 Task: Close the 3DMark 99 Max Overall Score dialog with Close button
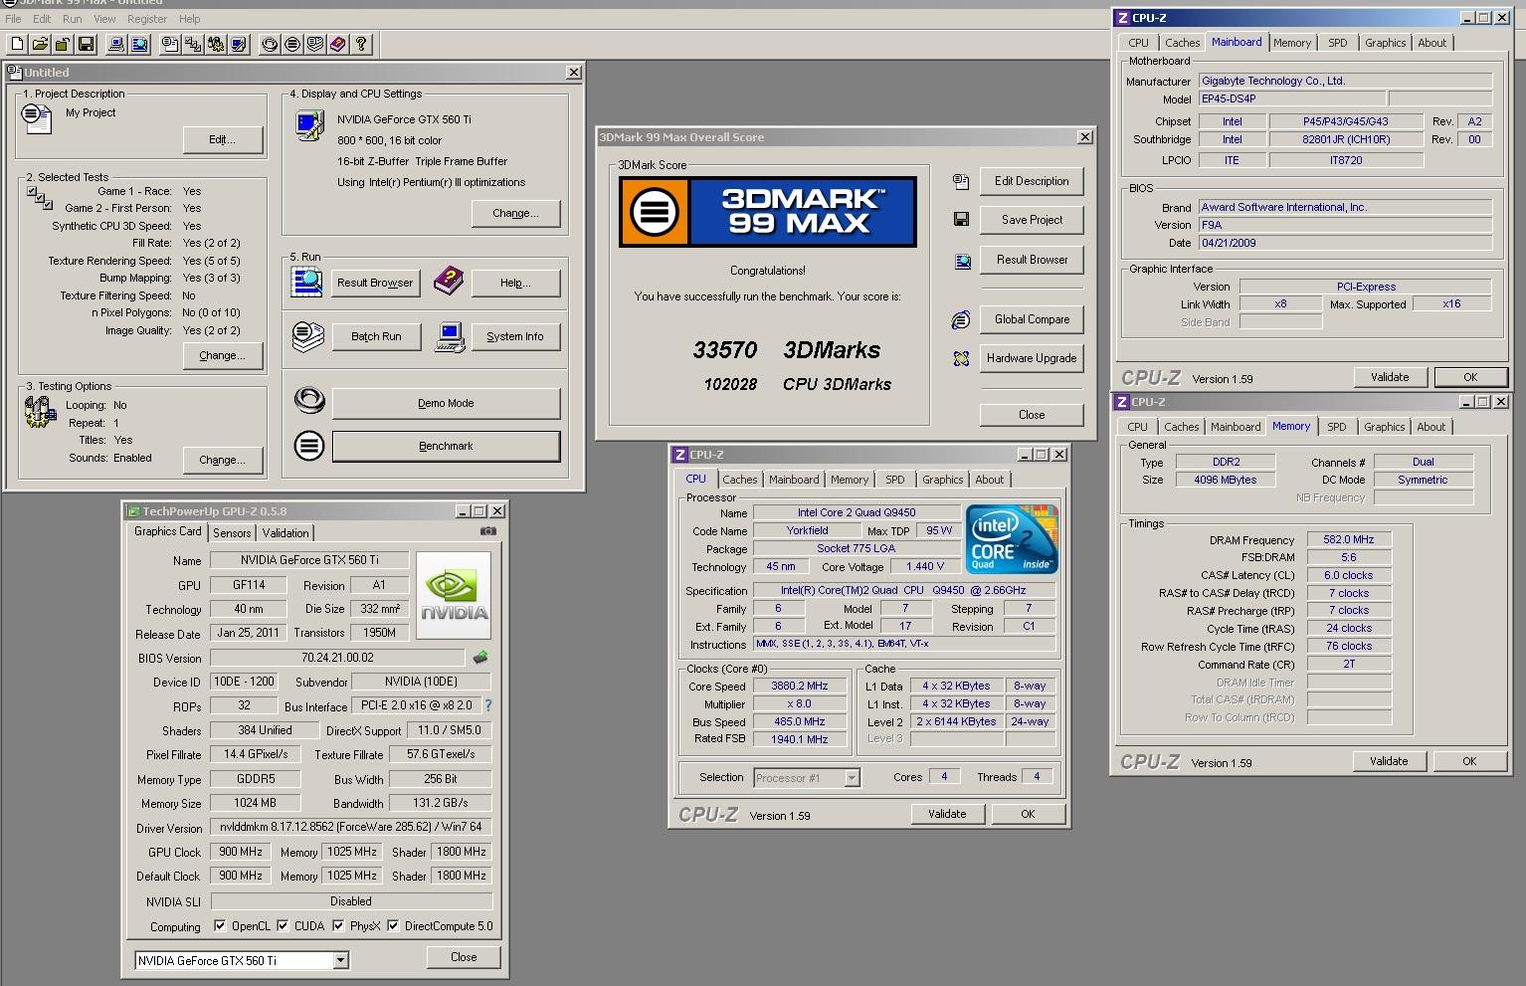coord(1032,415)
